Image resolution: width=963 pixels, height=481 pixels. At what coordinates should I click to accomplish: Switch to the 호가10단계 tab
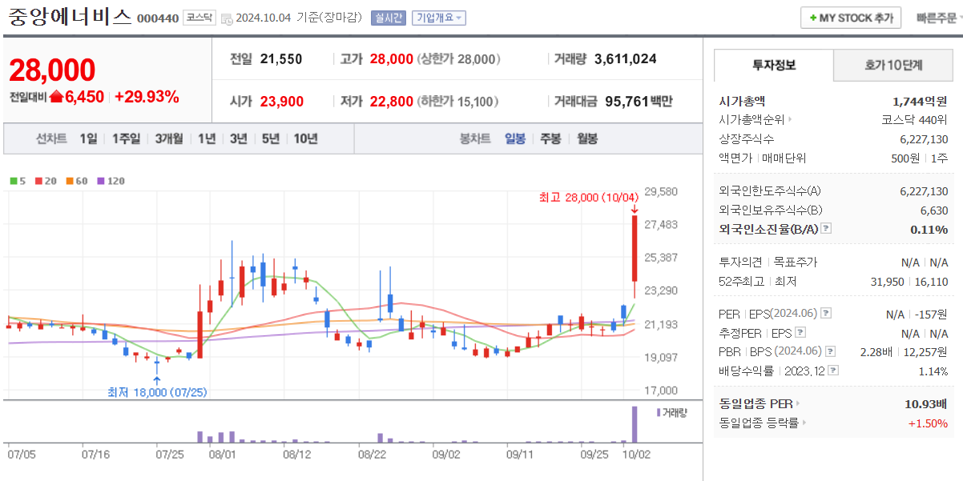click(893, 65)
